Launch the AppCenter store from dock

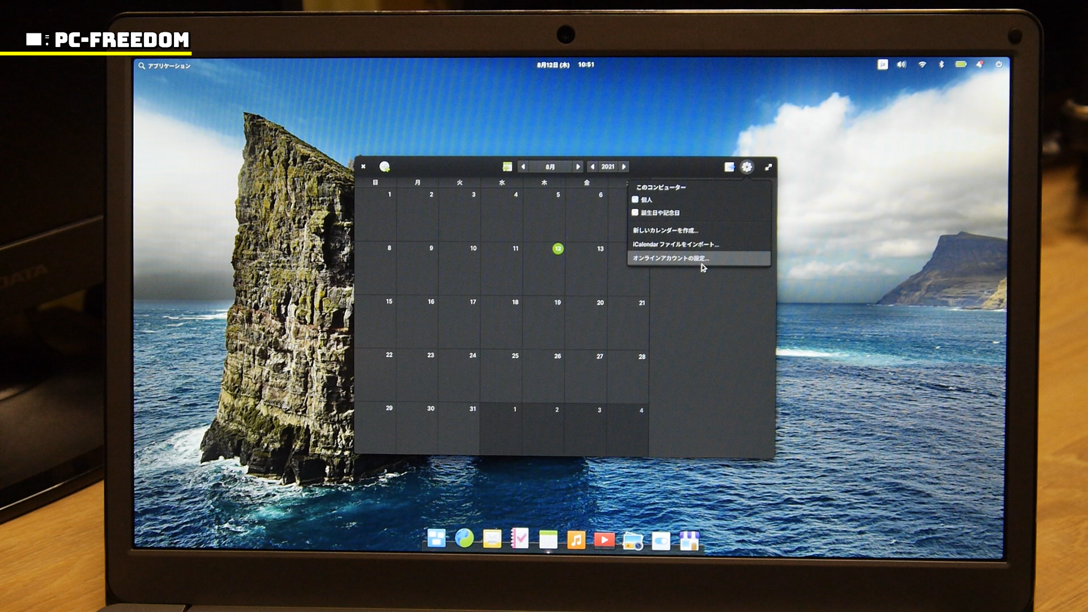coord(689,541)
